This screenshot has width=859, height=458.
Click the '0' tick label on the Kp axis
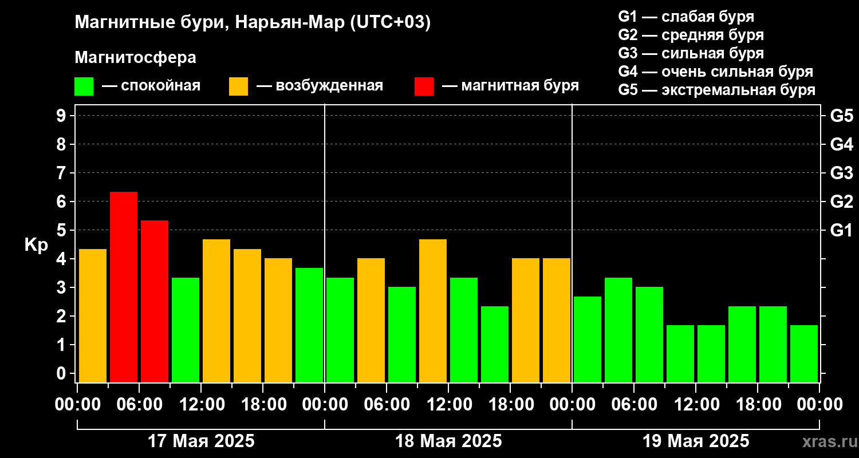[62, 374]
